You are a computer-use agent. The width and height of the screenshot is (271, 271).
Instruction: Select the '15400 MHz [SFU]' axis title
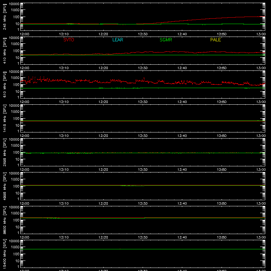[4, 254]
